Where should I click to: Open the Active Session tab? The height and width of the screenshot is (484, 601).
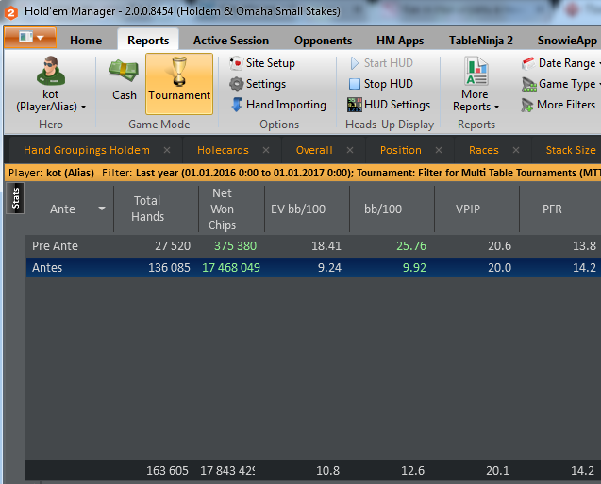point(231,41)
